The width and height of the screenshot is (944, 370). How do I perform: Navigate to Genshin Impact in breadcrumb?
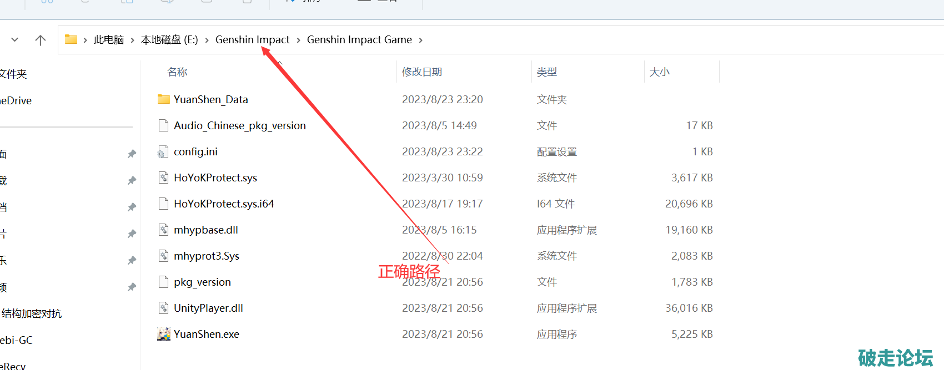point(252,40)
